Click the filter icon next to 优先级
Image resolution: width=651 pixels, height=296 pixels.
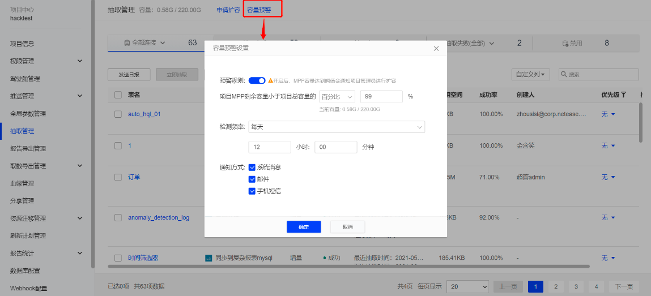pos(624,95)
